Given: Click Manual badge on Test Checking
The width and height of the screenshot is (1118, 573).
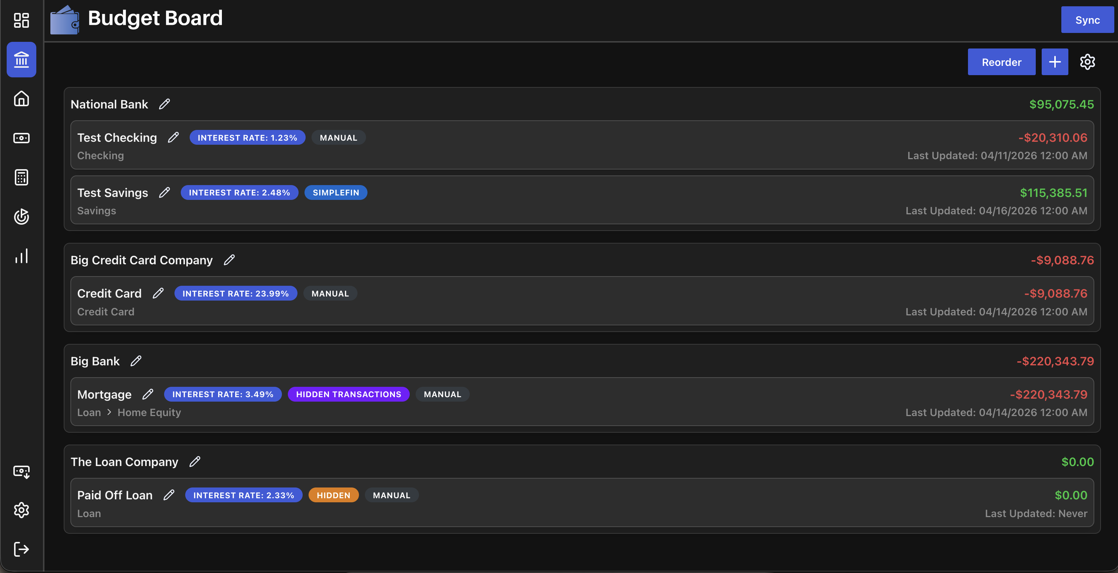Looking at the screenshot, I should [339, 137].
